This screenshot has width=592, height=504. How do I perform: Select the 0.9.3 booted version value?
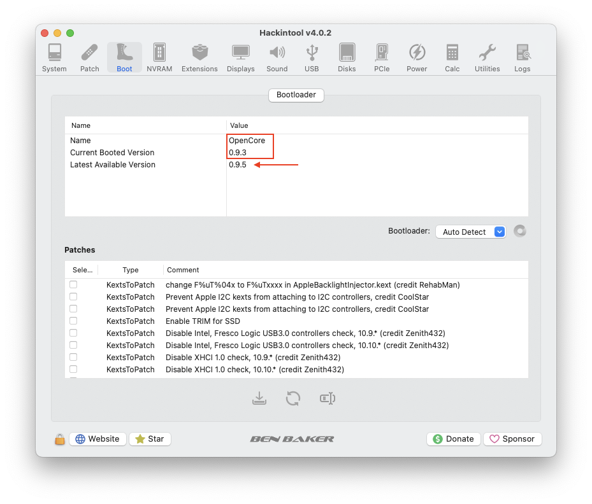coord(238,153)
